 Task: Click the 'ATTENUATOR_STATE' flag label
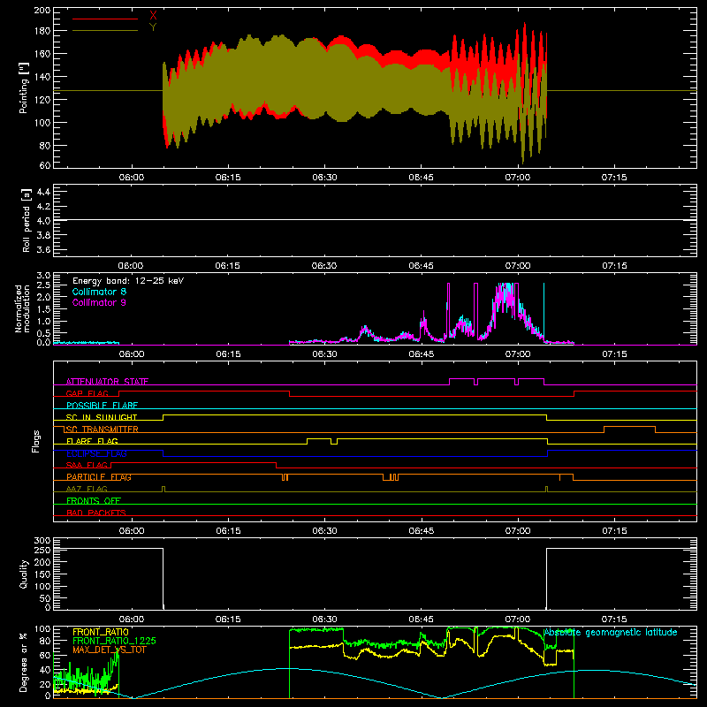click(x=107, y=382)
